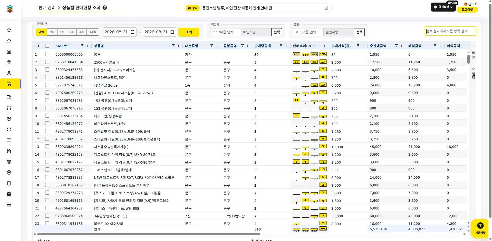Click the vertical table scrollbar thumb
The width and height of the screenshot is (492, 241).
coord(468,59)
